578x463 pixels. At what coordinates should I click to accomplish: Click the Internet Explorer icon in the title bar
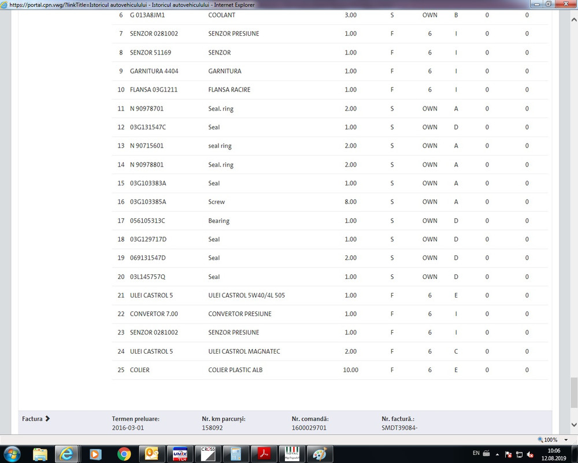4,5
